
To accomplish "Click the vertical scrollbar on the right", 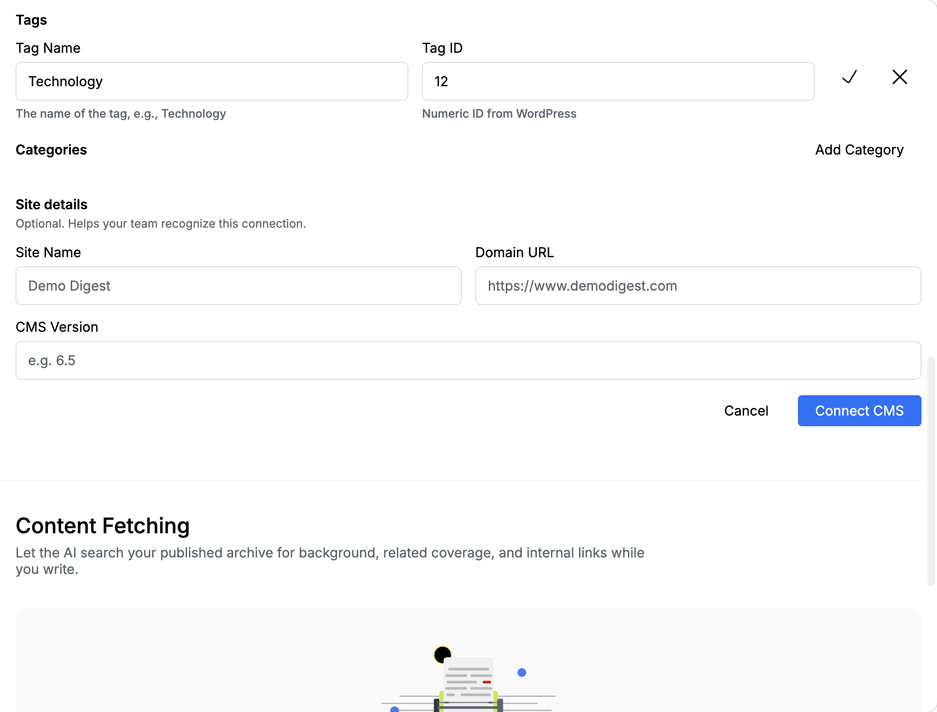I will [x=931, y=471].
